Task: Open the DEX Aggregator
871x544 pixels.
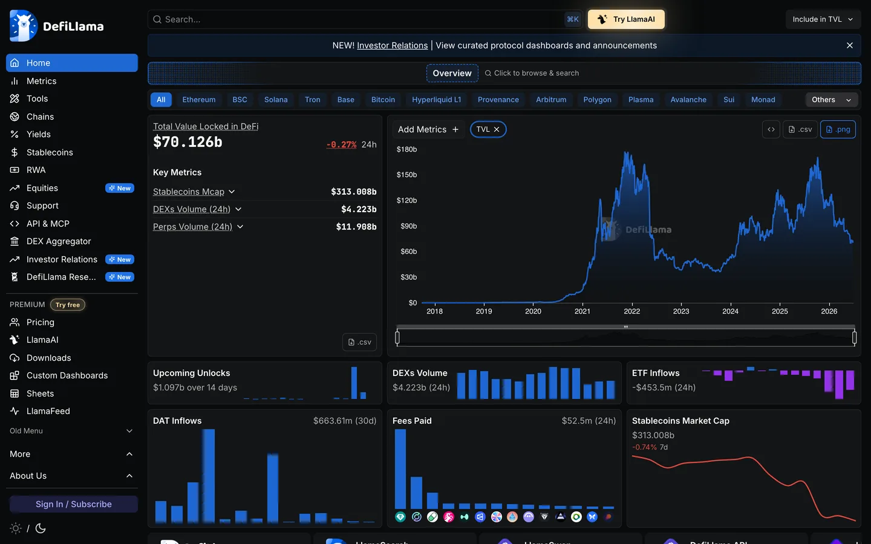Action: pyautogui.click(x=72, y=241)
